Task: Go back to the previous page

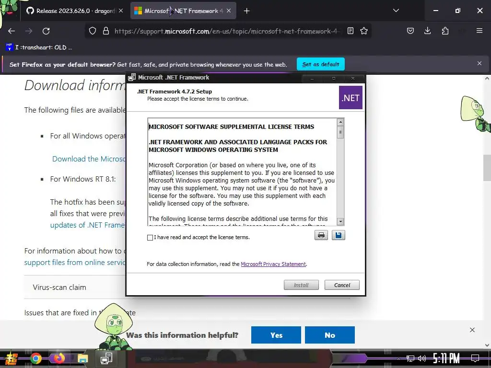Action: pyautogui.click(x=12, y=31)
